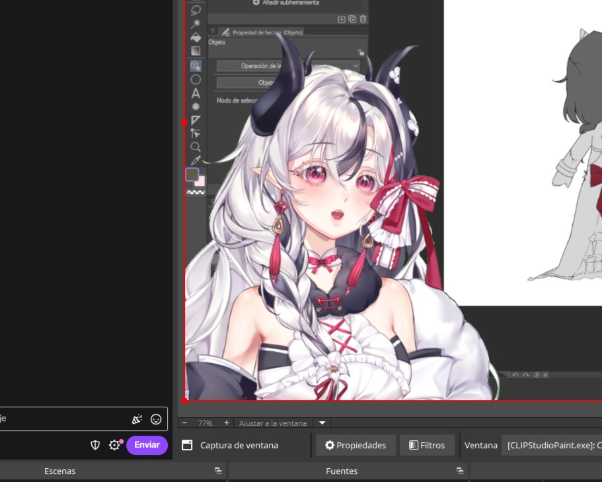Open the emote picker smiley icon
Viewport: 602px width, 482px height.
click(x=156, y=419)
